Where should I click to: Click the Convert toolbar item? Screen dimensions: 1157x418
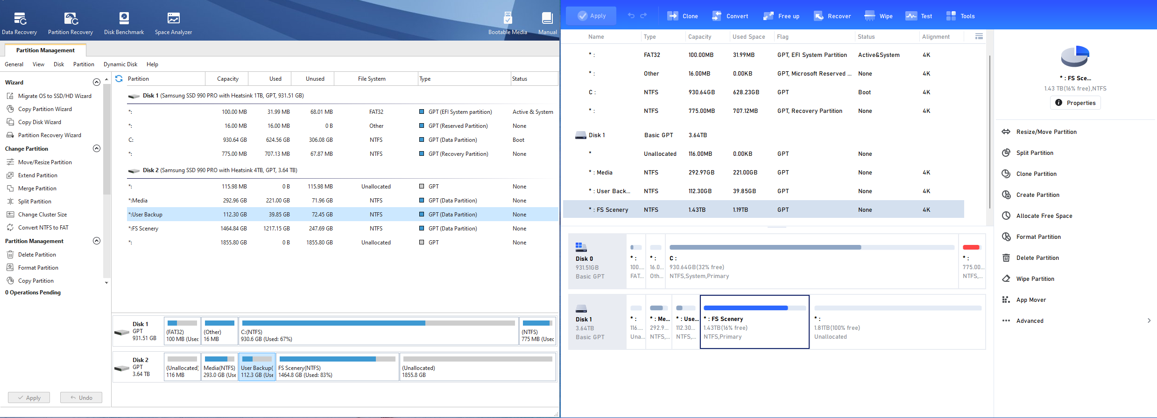730,16
